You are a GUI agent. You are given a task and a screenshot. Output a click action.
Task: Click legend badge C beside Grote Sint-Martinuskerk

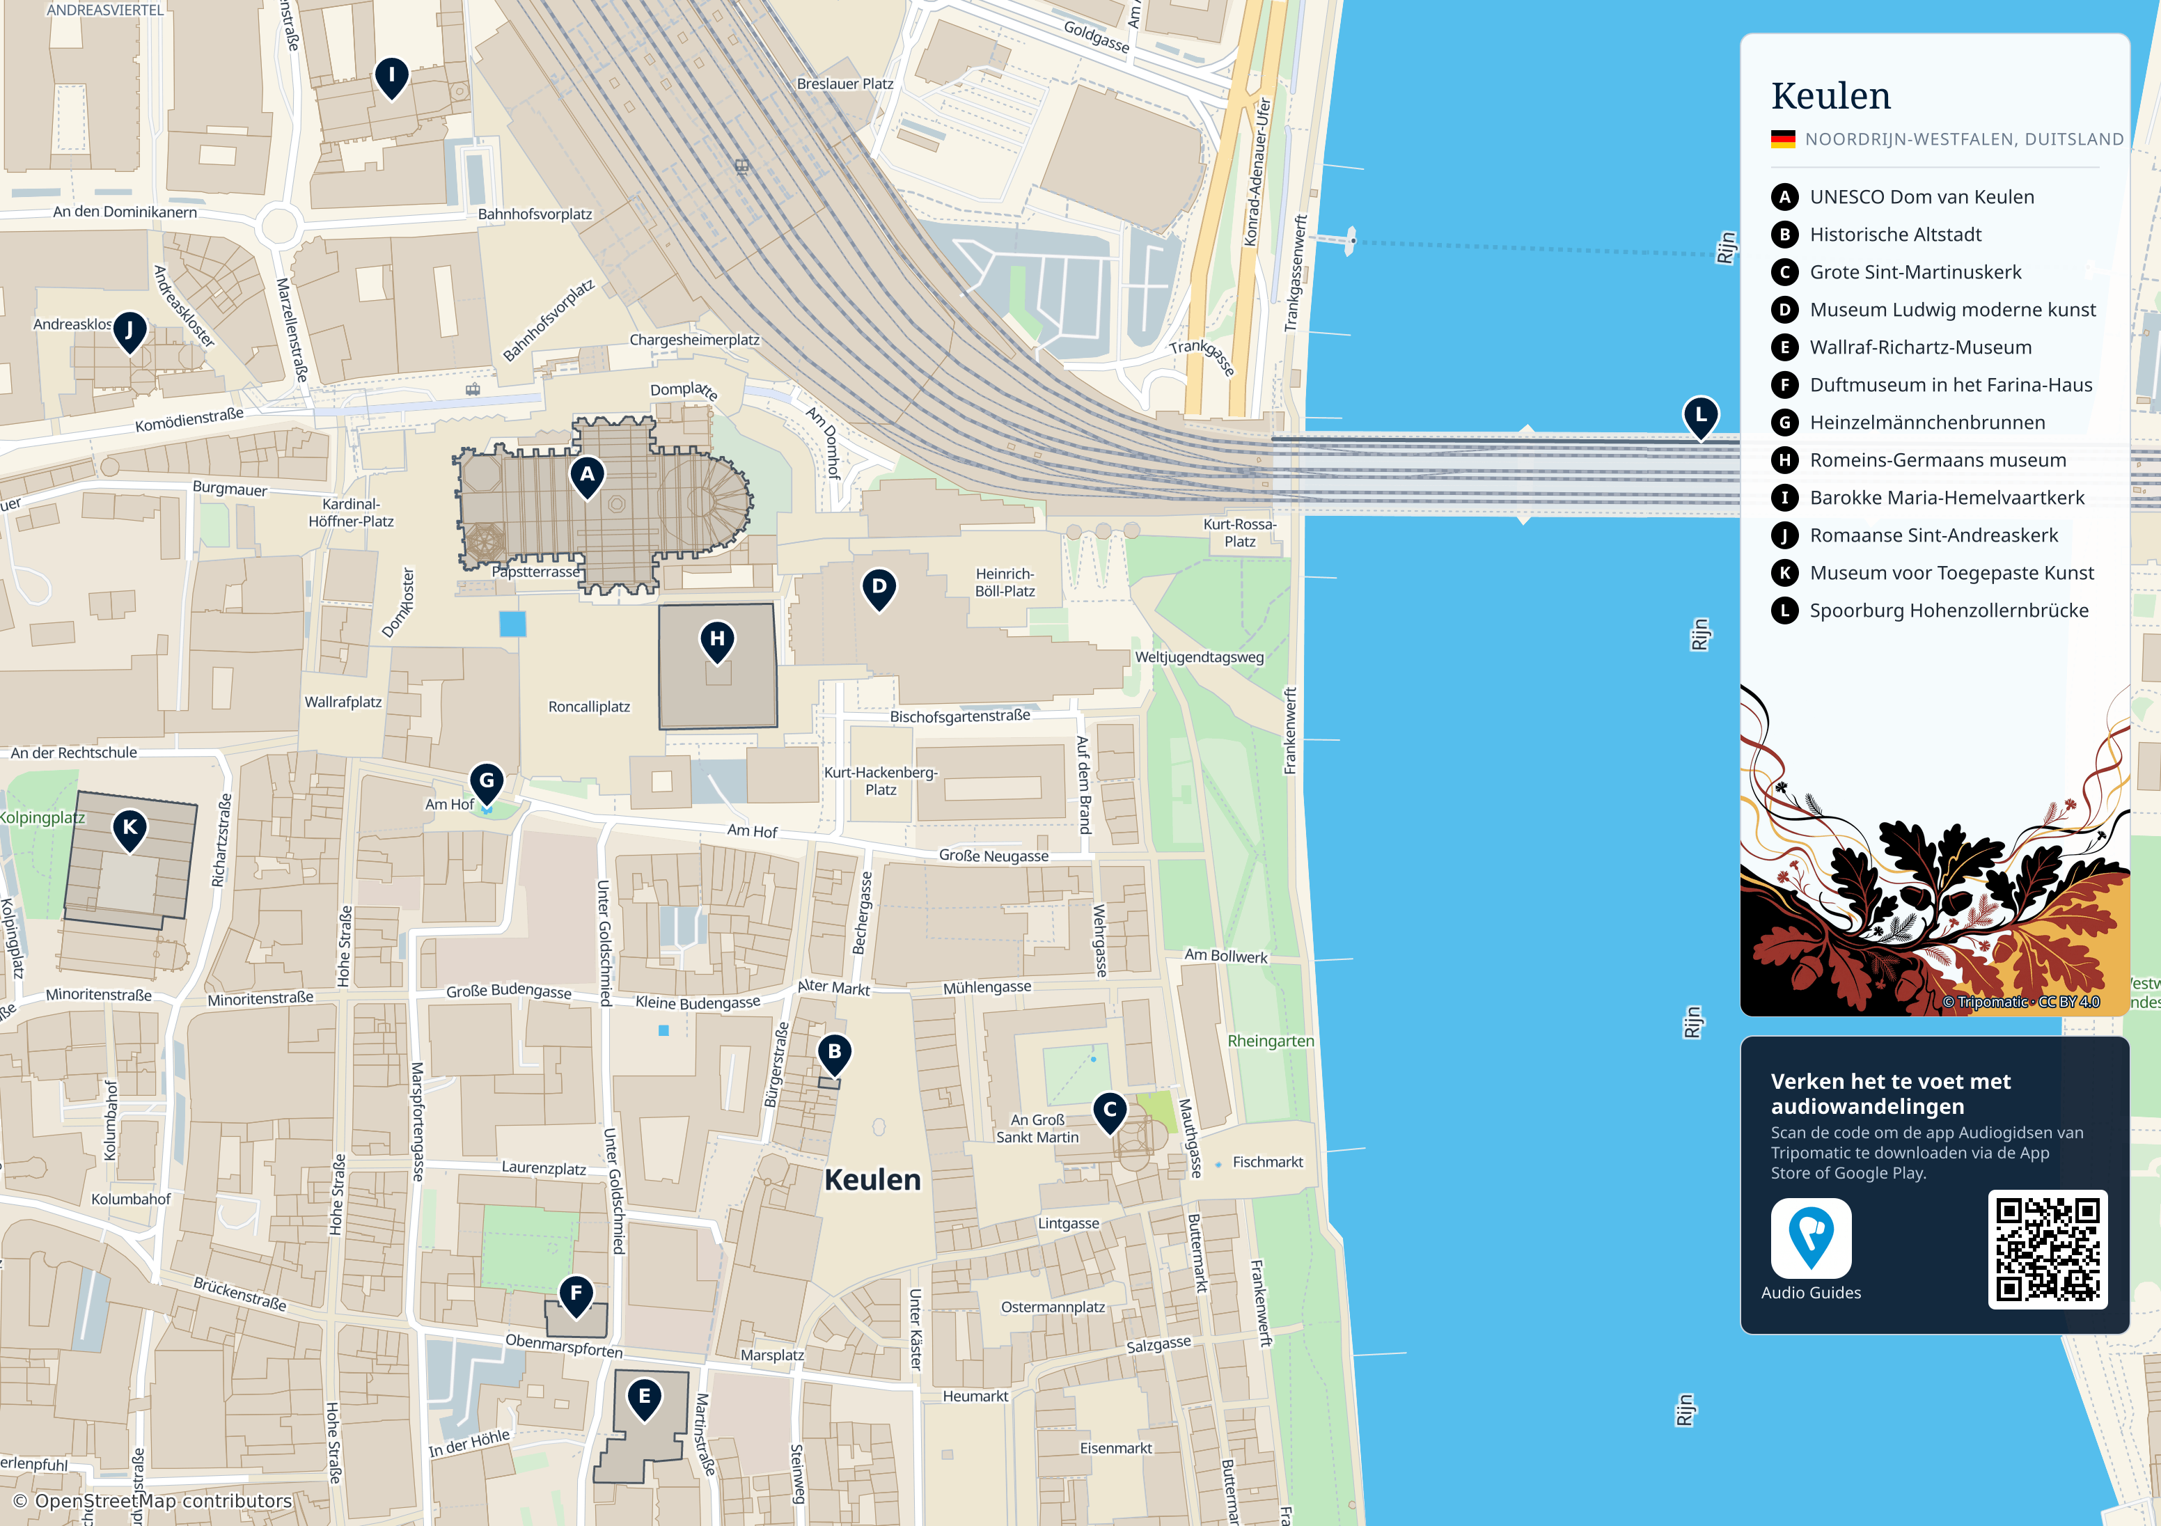click(1784, 272)
